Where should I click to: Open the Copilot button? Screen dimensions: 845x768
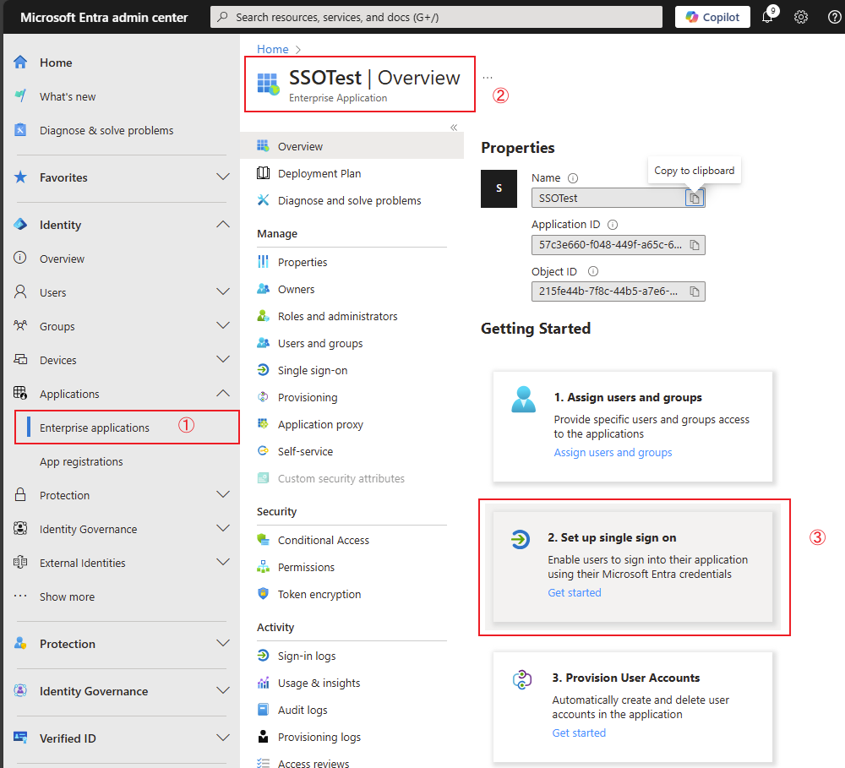711,17
